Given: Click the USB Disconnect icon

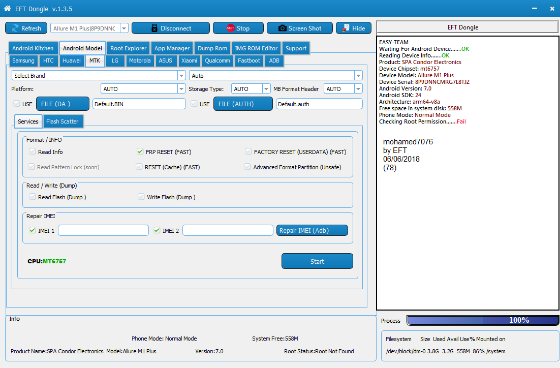Looking at the screenshot, I should [154, 28].
